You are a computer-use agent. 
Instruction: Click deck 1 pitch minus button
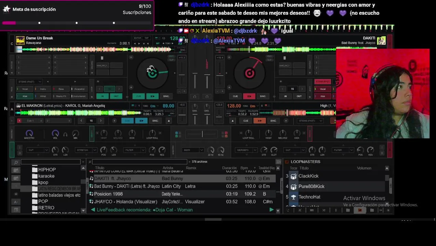click(180, 91)
